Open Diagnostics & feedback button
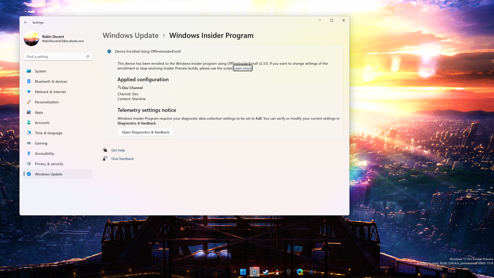The width and height of the screenshot is (494, 278). pos(145,132)
